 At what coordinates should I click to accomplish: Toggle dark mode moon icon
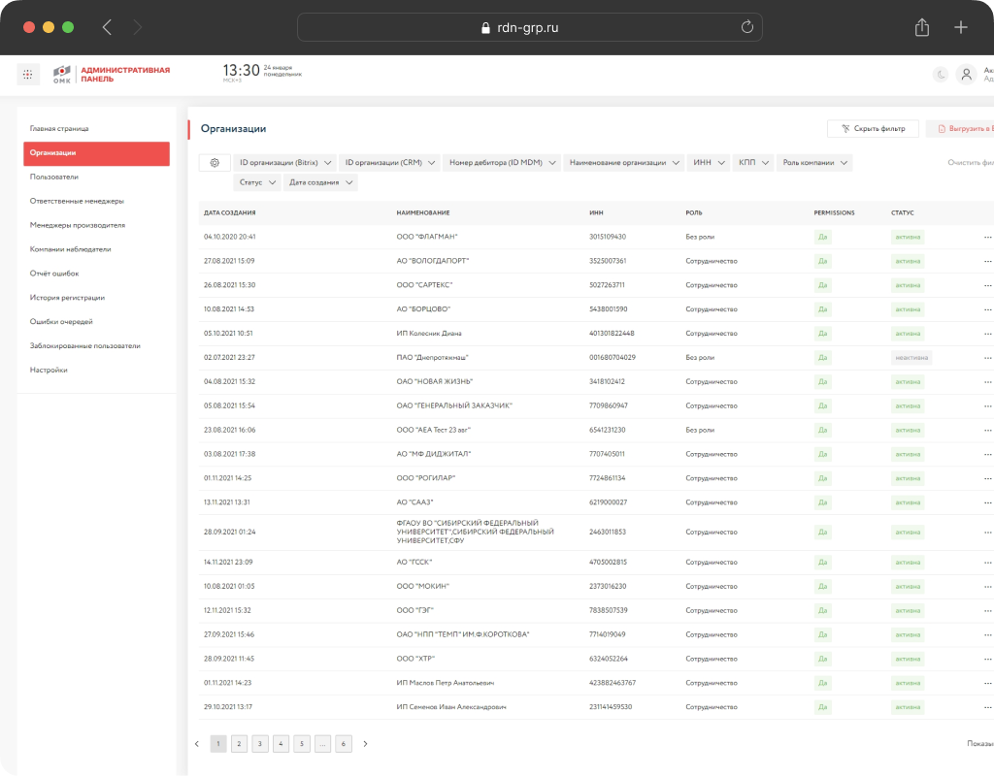941,74
